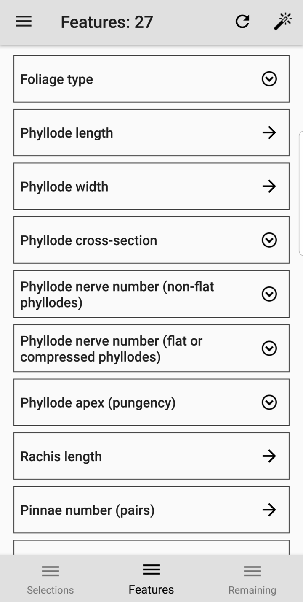This screenshot has height=602, width=303.
Task: Select the Rachis length feature label
Action: (x=61, y=456)
